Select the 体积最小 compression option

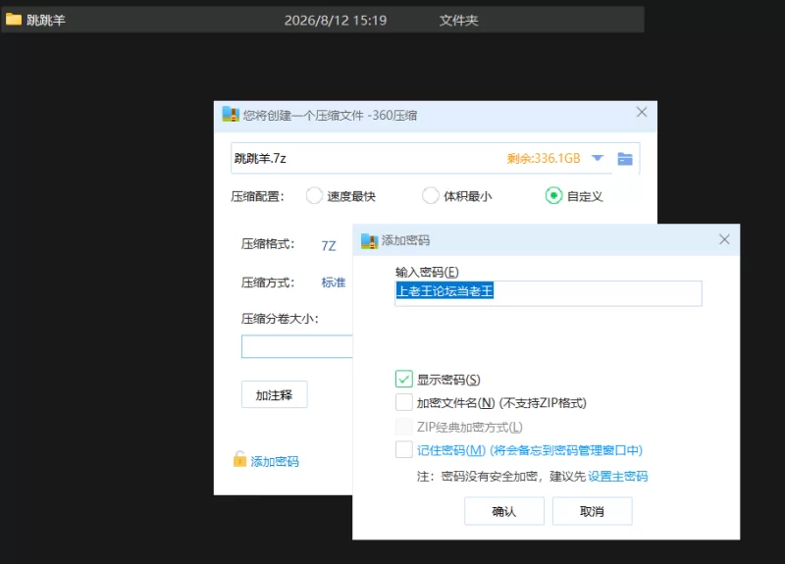431,195
